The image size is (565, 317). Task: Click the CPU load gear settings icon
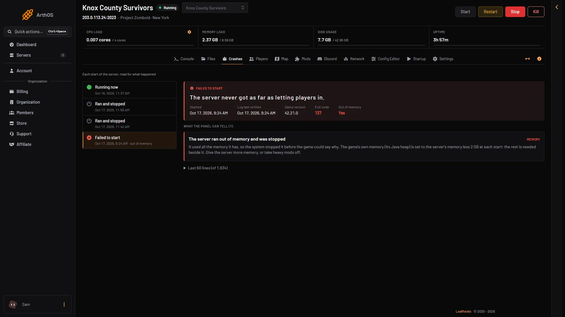tap(190, 32)
